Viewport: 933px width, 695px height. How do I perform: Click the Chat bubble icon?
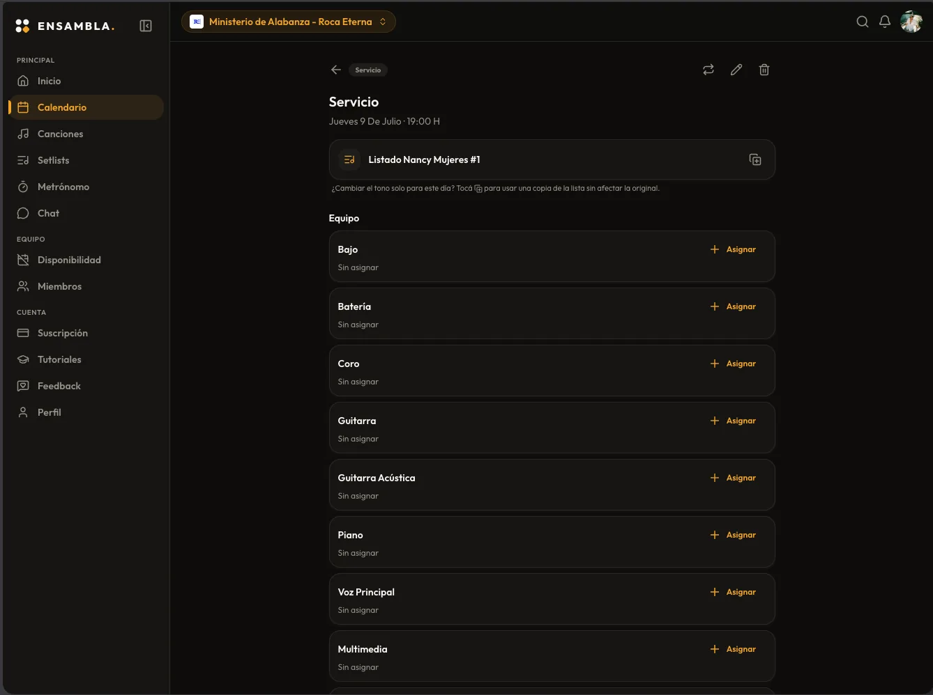[23, 213]
